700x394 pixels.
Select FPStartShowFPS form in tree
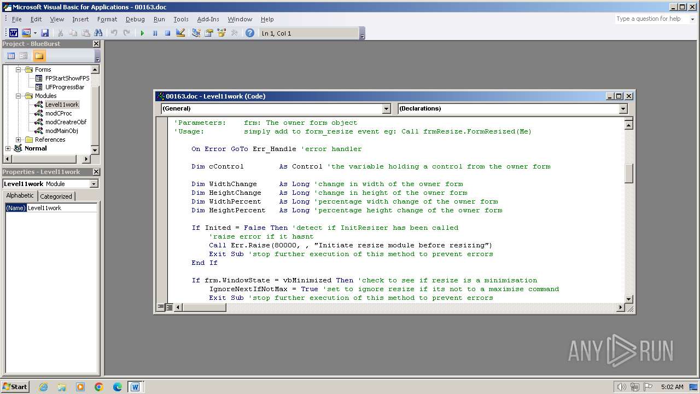click(x=67, y=78)
